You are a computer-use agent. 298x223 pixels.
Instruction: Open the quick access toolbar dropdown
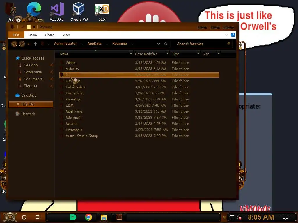(34, 27)
